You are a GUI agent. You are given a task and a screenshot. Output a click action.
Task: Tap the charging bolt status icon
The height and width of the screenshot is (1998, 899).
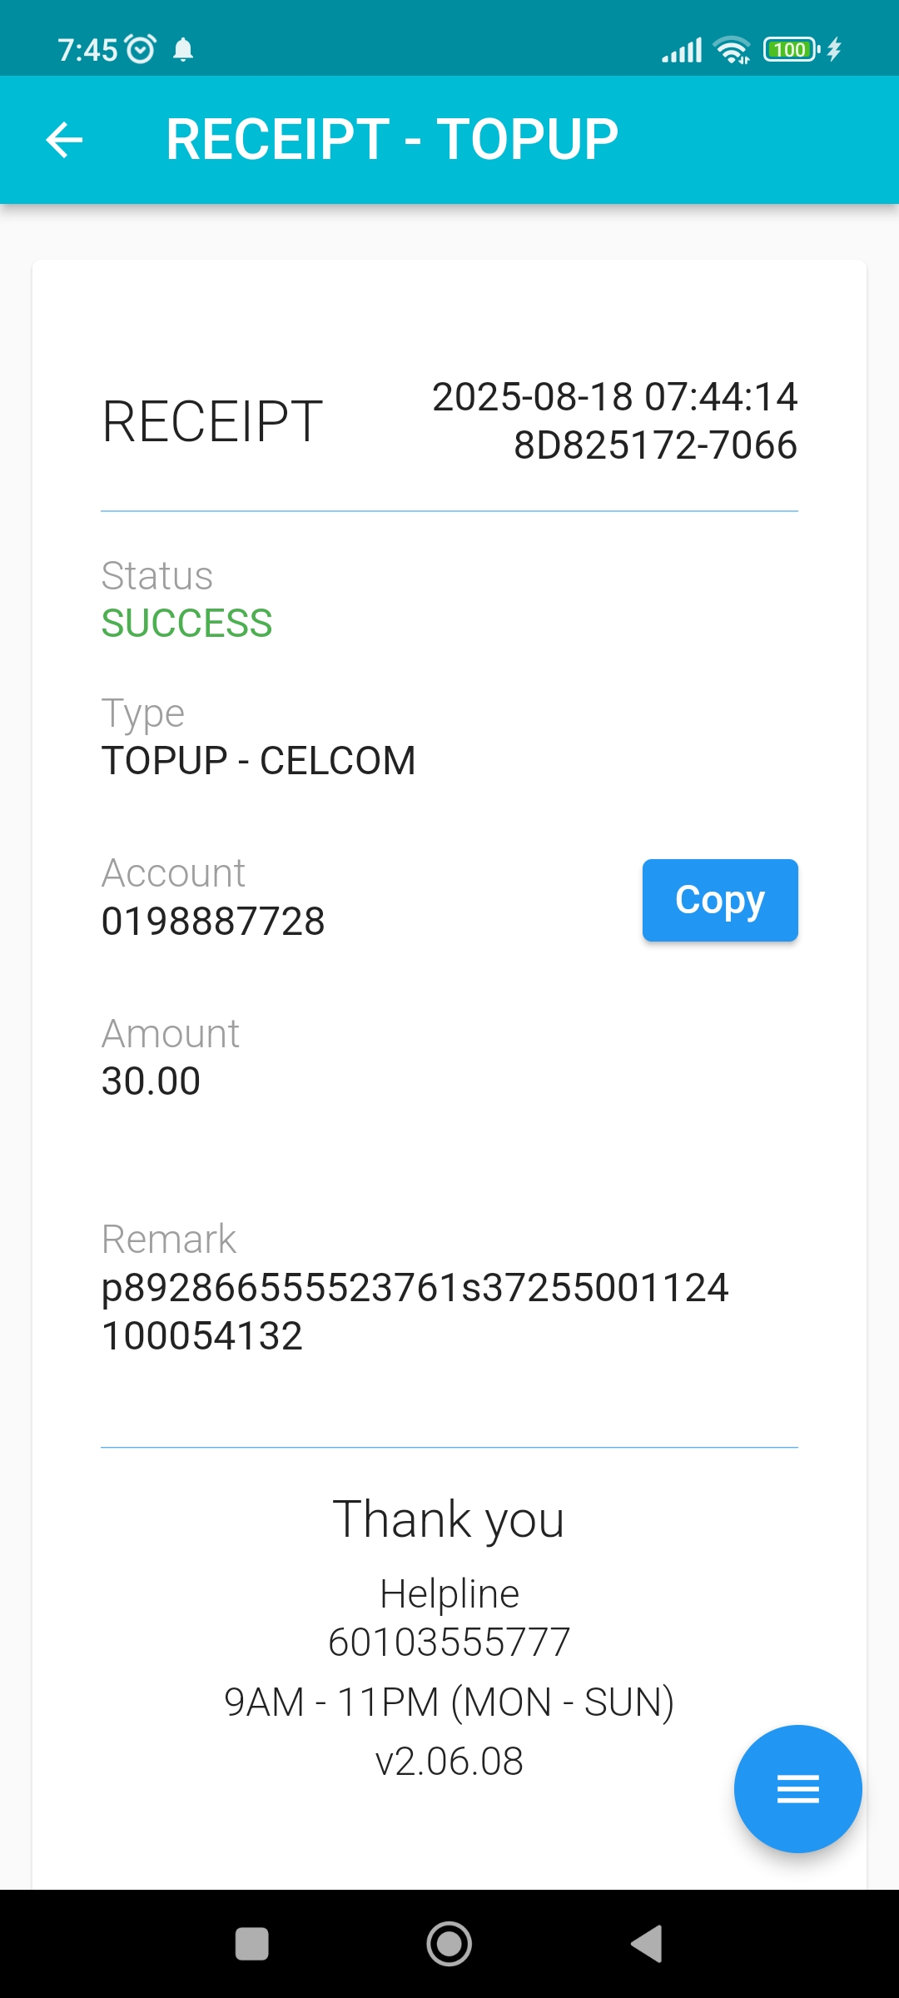tap(834, 50)
